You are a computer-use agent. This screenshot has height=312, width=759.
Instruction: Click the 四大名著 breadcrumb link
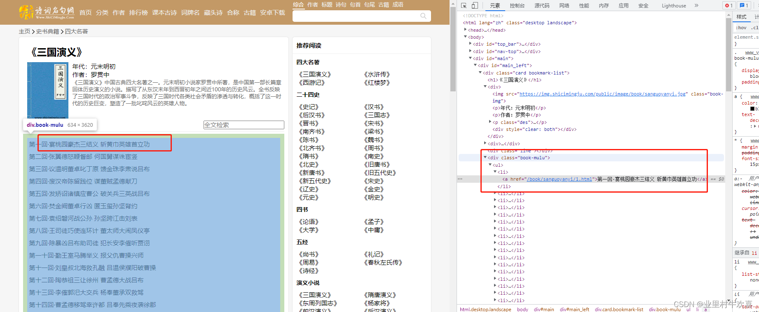coord(76,31)
